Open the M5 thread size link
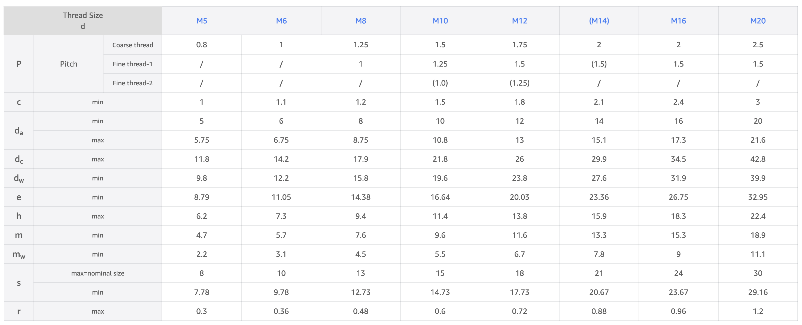Screen dimensions: 802x325 (x=202, y=21)
